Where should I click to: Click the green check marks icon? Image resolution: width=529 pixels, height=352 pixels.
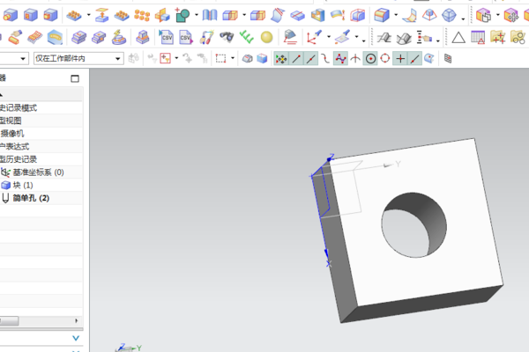pos(246,37)
